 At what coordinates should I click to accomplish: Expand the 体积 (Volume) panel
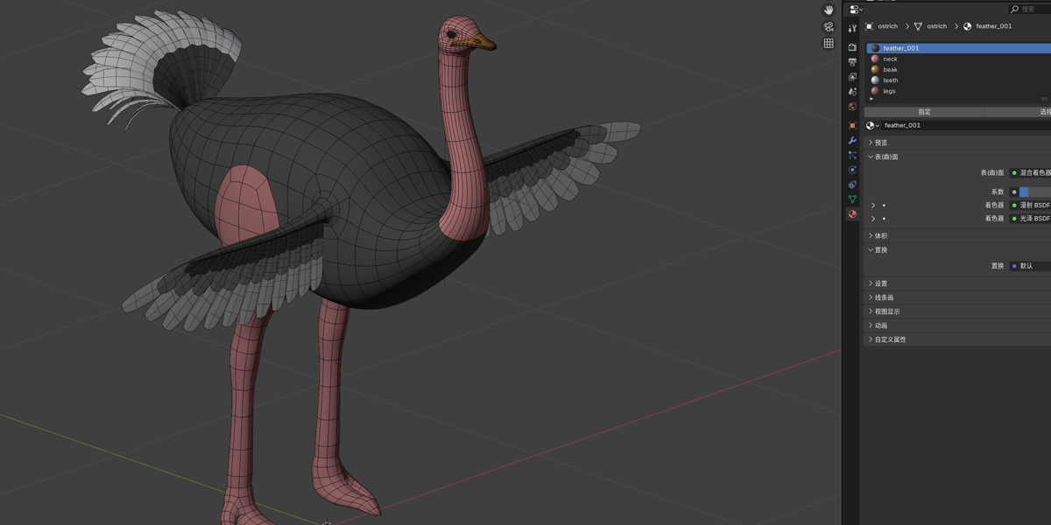click(x=880, y=235)
